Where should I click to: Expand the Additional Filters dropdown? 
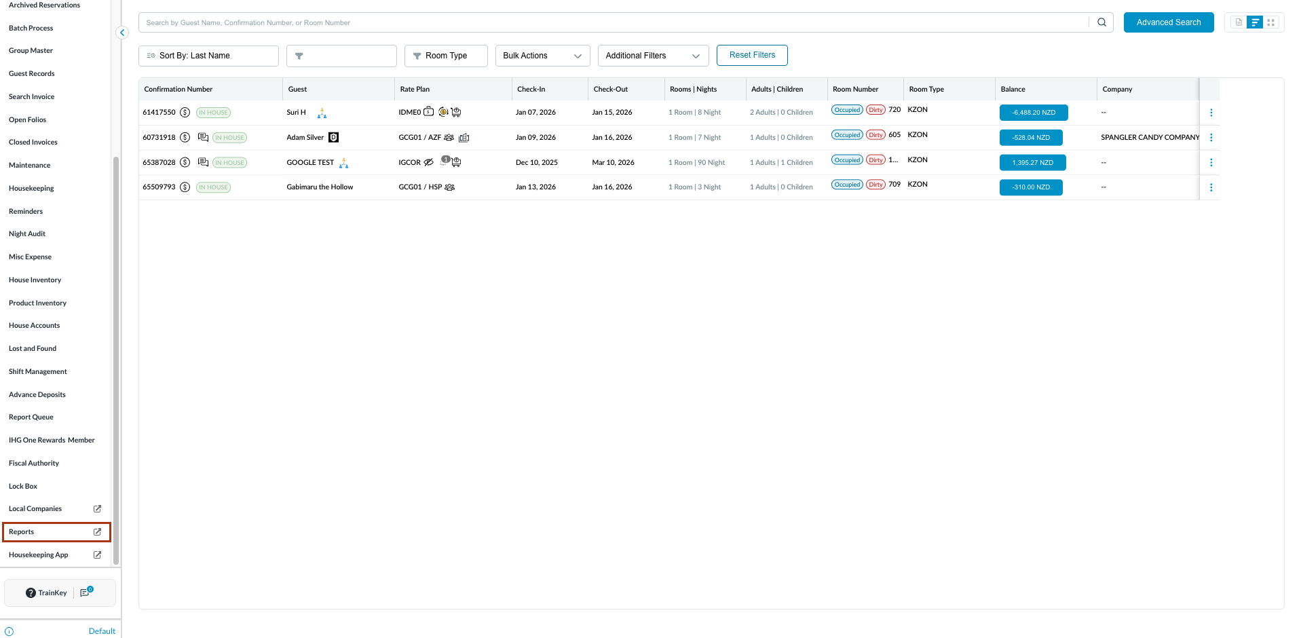(653, 56)
